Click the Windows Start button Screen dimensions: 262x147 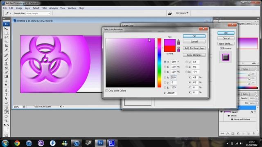click(5, 143)
